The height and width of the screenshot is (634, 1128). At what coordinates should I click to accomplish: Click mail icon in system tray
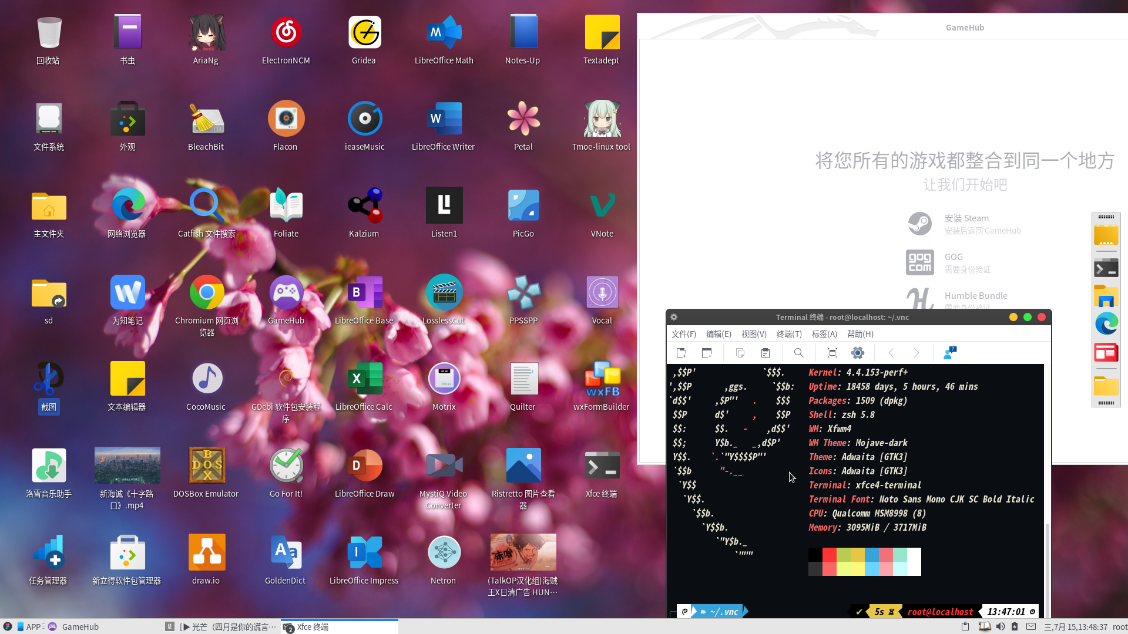click(x=1031, y=627)
